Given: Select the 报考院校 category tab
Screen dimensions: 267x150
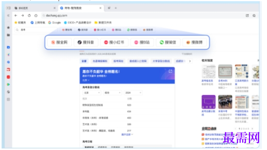Looking at the screenshot, I should (x=118, y=61).
